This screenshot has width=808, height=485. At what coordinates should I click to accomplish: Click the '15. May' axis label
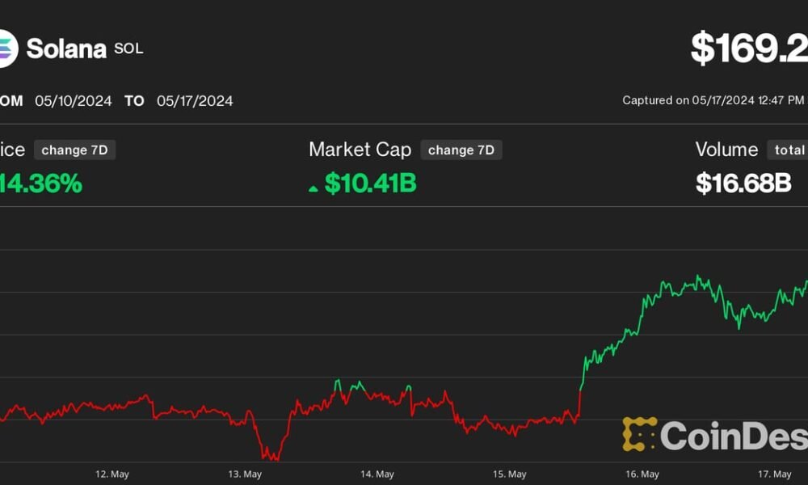click(x=509, y=474)
